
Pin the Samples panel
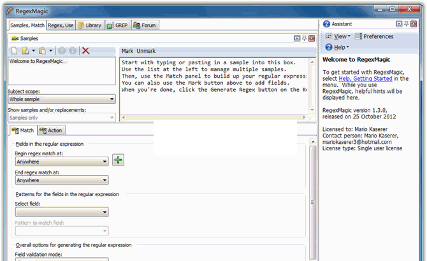305,38
